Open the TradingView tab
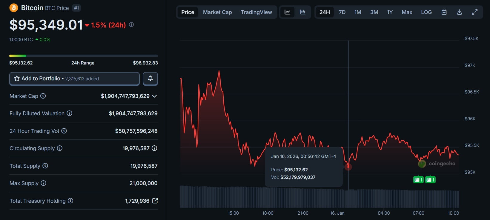The image size is (490, 220). (x=256, y=12)
